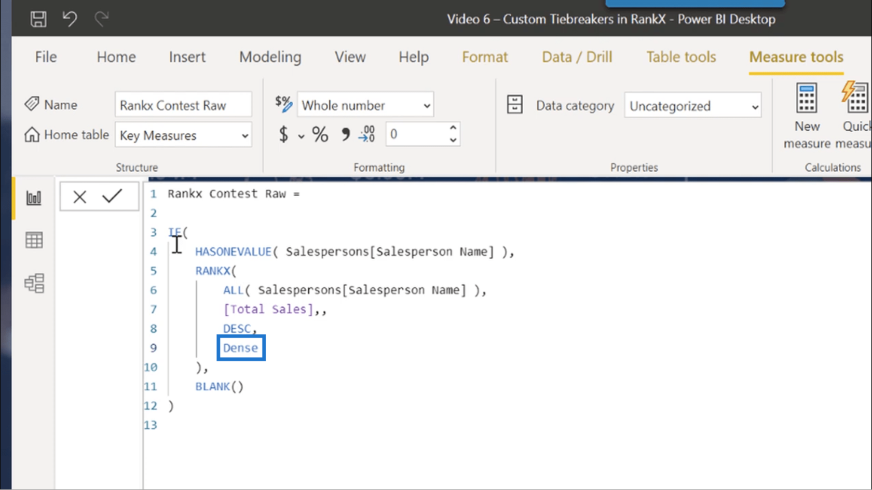This screenshot has height=490, width=872.
Task: Switch to Data table view icon
Action: (x=34, y=240)
